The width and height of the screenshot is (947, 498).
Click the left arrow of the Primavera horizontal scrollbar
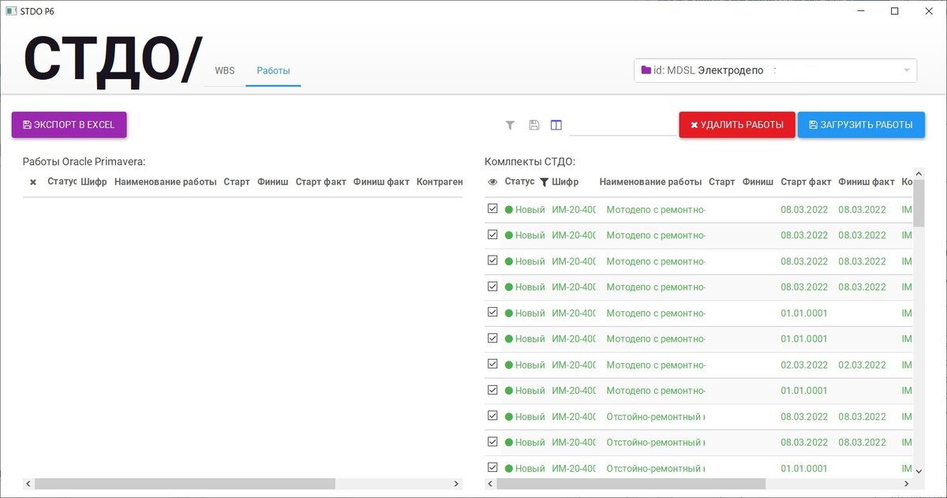click(28, 484)
